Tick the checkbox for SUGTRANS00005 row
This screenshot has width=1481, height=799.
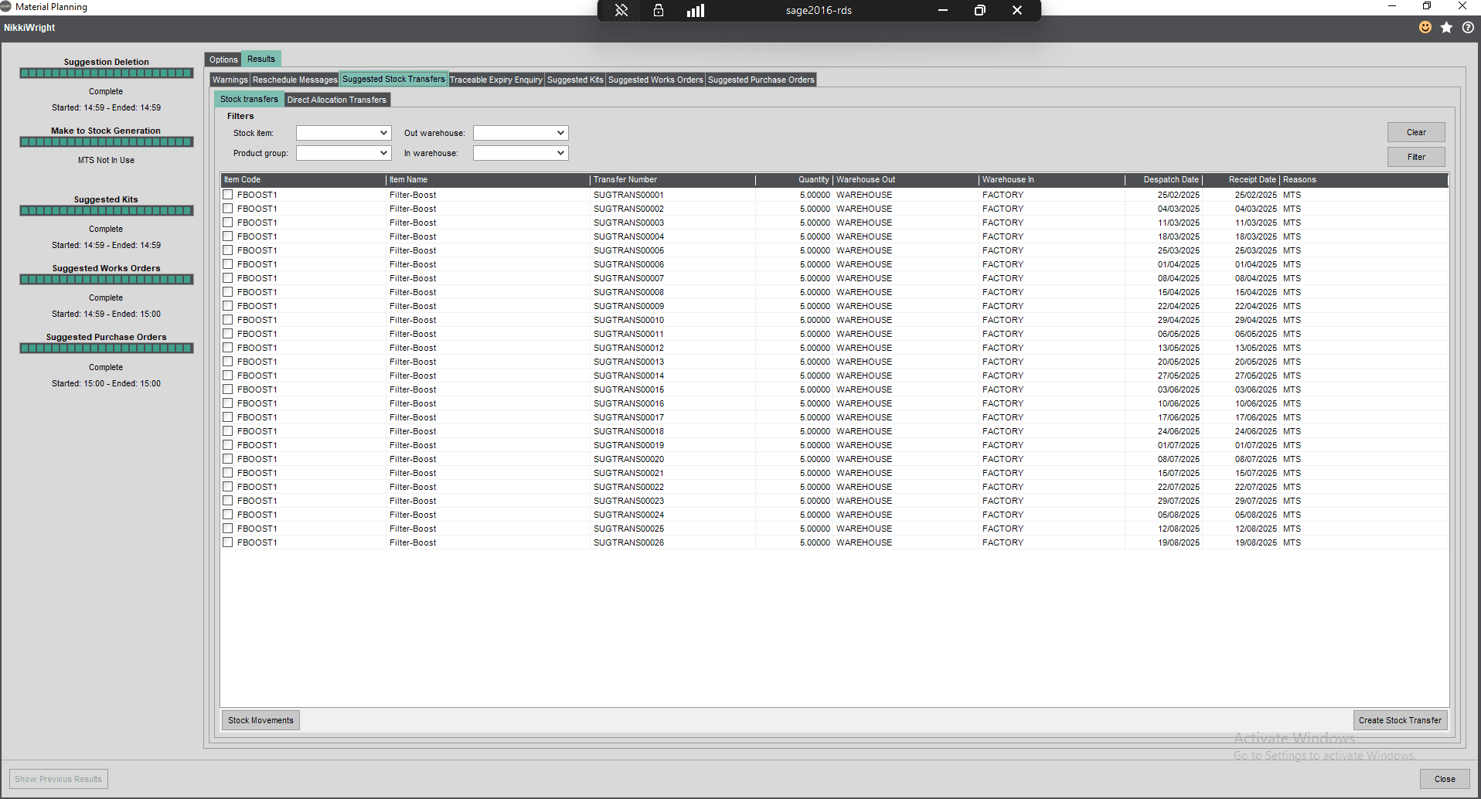tap(228, 250)
